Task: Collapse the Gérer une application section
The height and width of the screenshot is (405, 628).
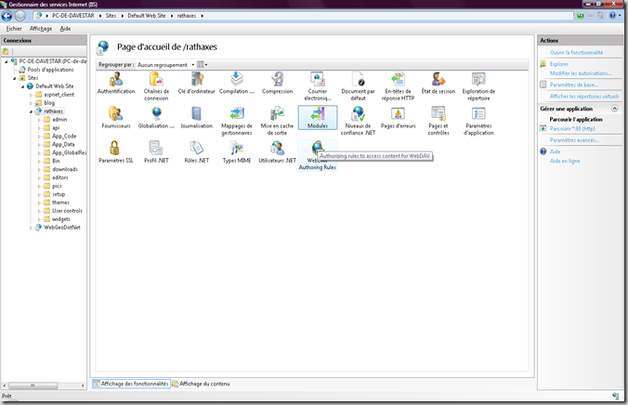Action: click(x=614, y=109)
